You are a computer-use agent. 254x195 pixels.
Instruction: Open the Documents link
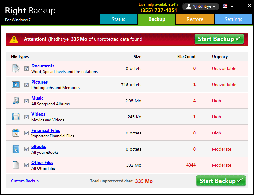click(43, 66)
